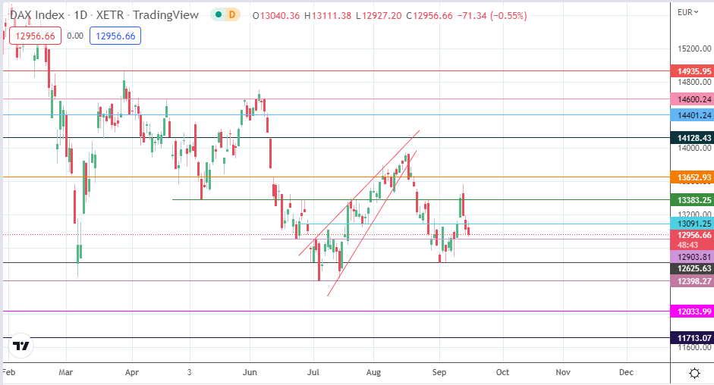Select the 14935.95 red price label

tap(692, 71)
